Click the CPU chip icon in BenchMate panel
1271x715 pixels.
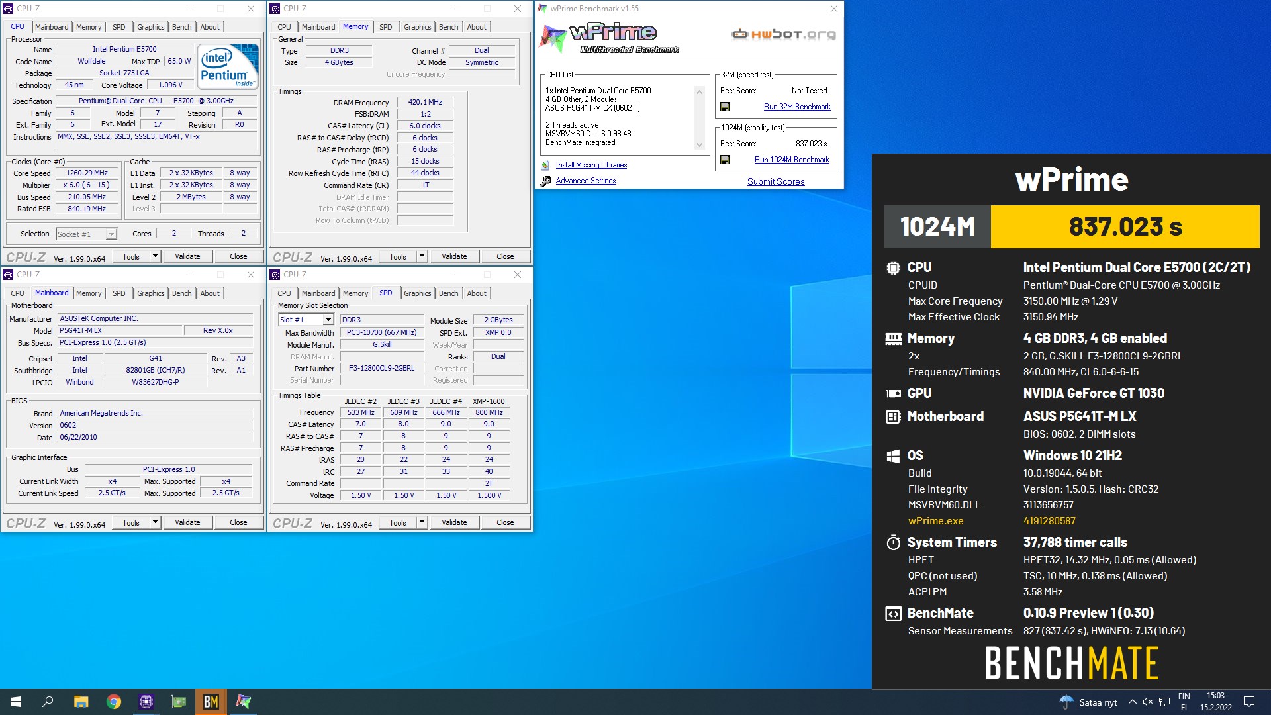click(893, 268)
